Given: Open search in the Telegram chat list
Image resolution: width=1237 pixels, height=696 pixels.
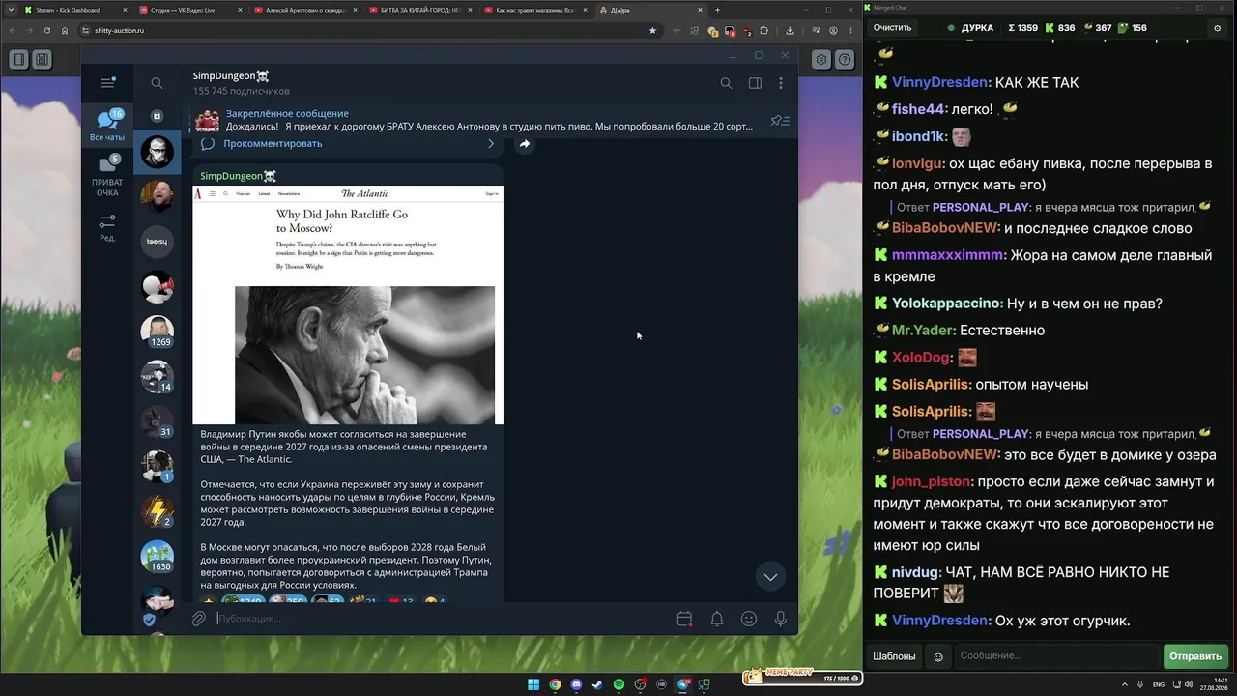Looking at the screenshot, I should coord(157,83).
